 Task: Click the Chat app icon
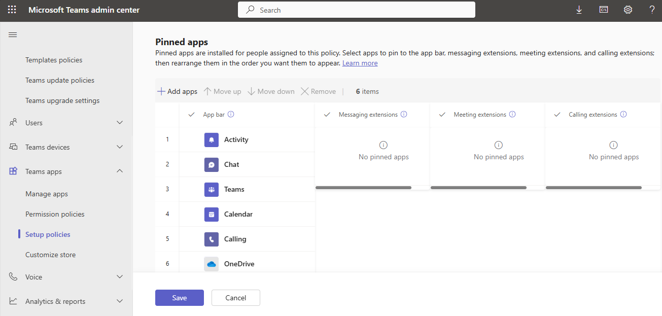(212, 164)
